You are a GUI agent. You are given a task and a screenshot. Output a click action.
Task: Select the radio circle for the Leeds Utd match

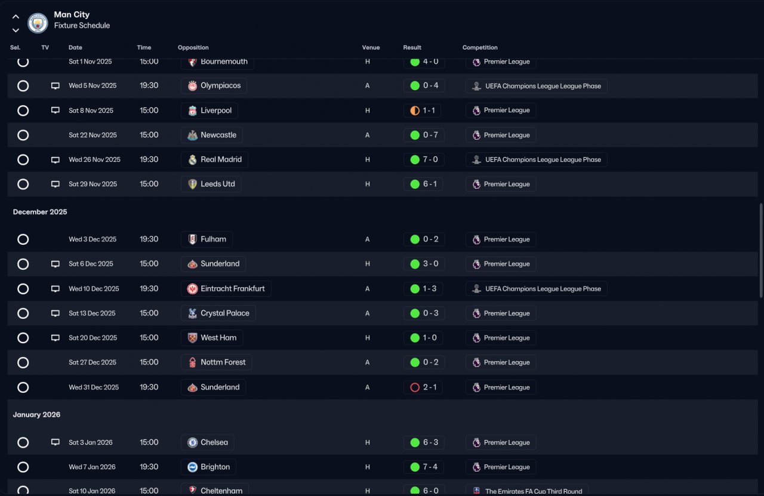[23, 184]
